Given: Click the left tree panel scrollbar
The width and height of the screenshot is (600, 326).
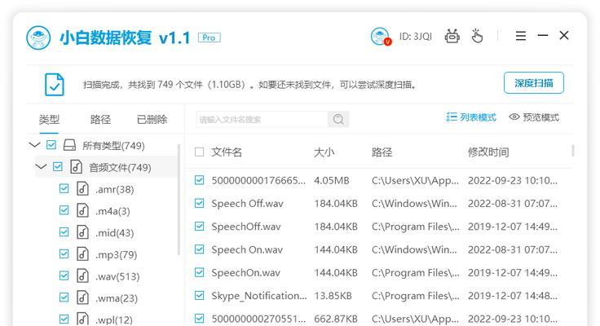Looking at the screenshot, I should click(x=179, y=200).
